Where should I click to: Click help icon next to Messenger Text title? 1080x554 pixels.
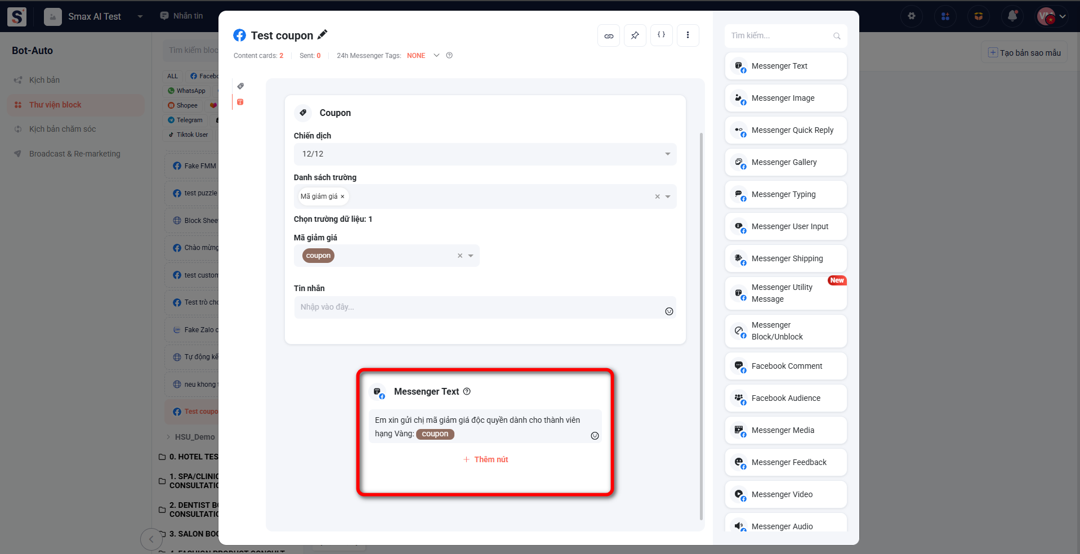point(467,391)
